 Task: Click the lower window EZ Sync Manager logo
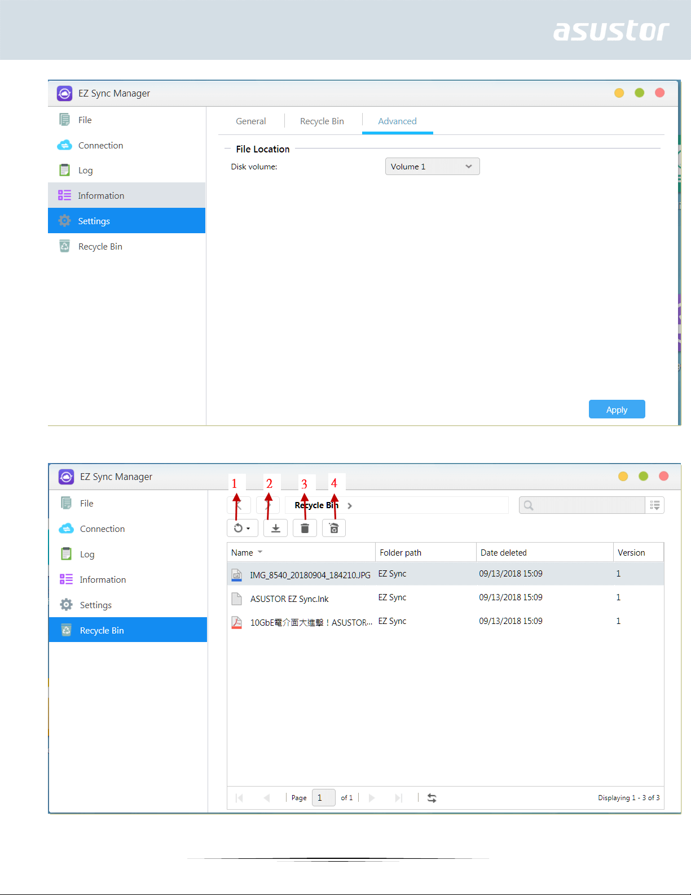[x=66, y=477]
